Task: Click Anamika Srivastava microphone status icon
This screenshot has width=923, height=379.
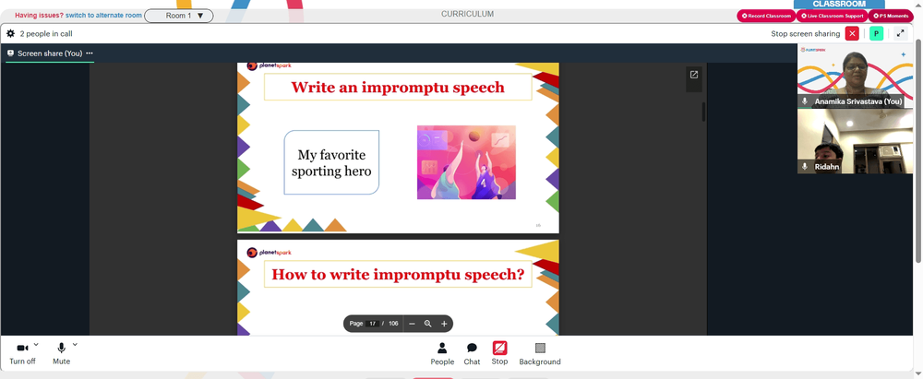Action: (x=805, y=101)
